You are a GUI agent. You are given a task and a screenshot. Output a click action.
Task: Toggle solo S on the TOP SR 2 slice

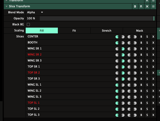pos(147,73)
